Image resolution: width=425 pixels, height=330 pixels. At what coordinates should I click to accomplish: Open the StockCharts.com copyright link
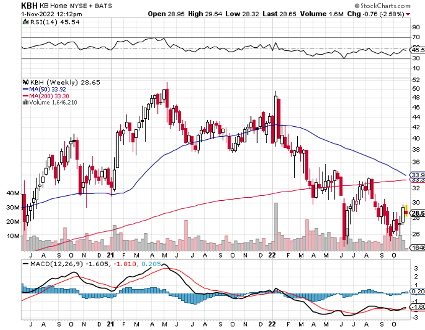pos(382,6)
